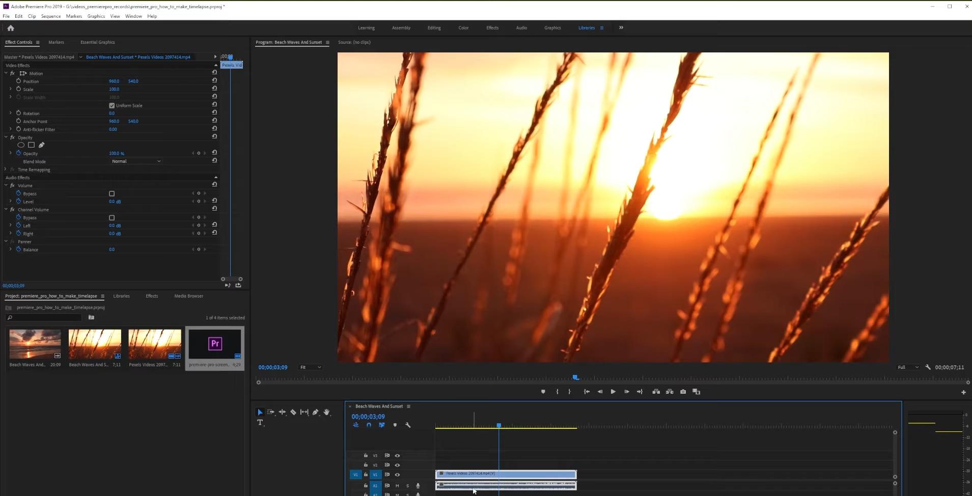This screenshot has height=496, width=972.
Task: Reset the Motion effect
Action: point(214,72)
